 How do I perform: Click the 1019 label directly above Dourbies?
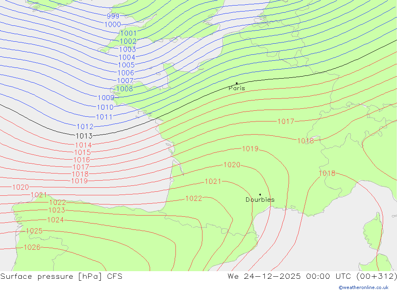click(250, 149)
